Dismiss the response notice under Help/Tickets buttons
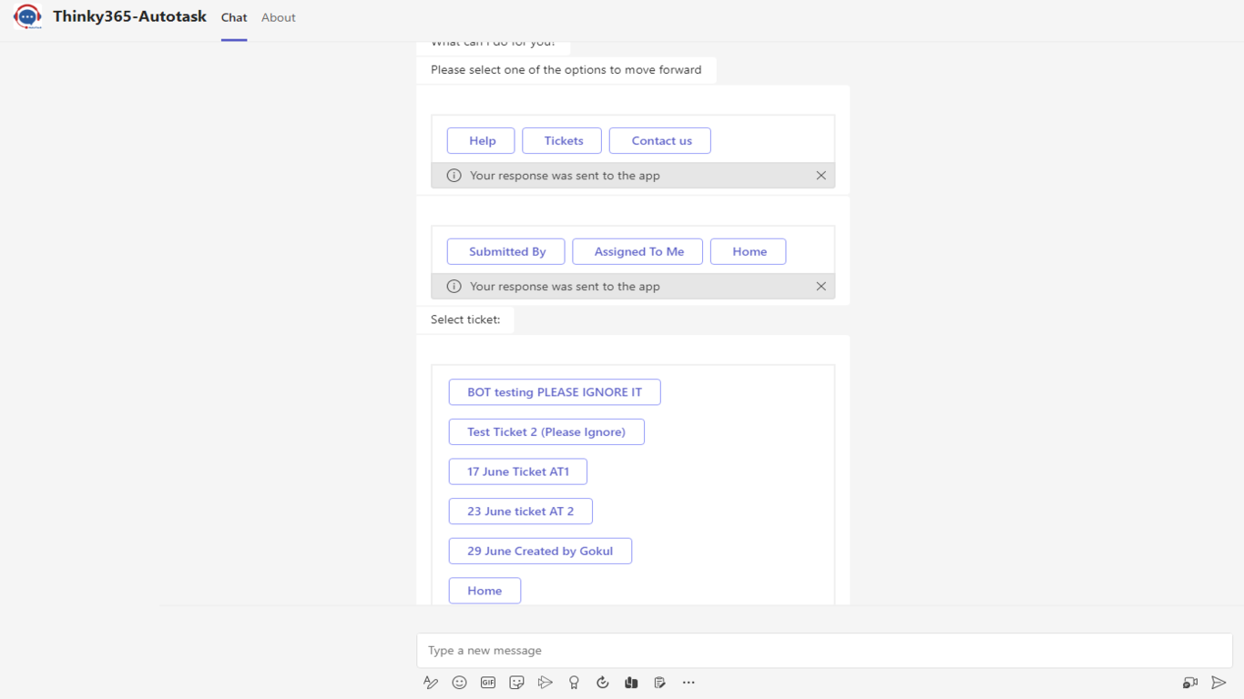 tap(821, 176)
